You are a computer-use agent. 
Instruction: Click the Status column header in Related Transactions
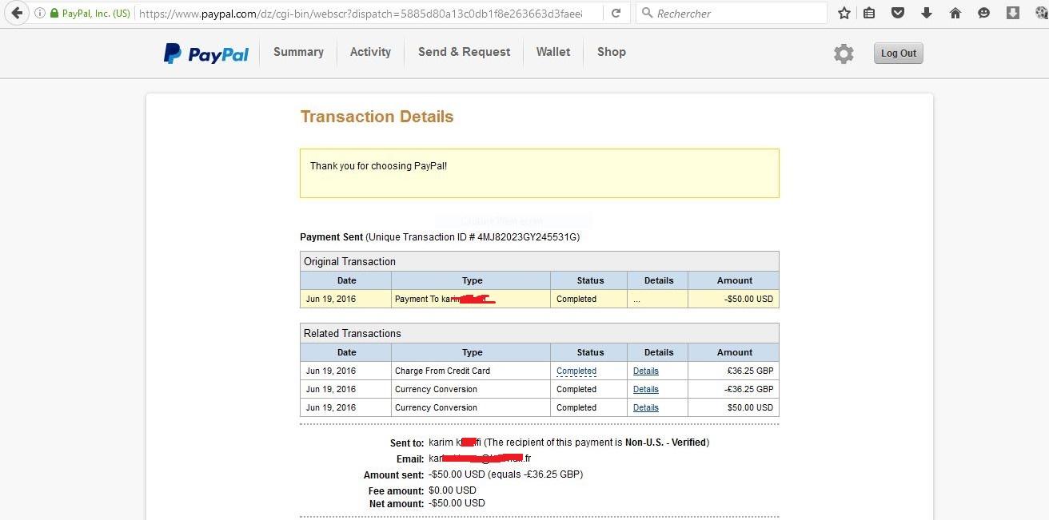590,352
